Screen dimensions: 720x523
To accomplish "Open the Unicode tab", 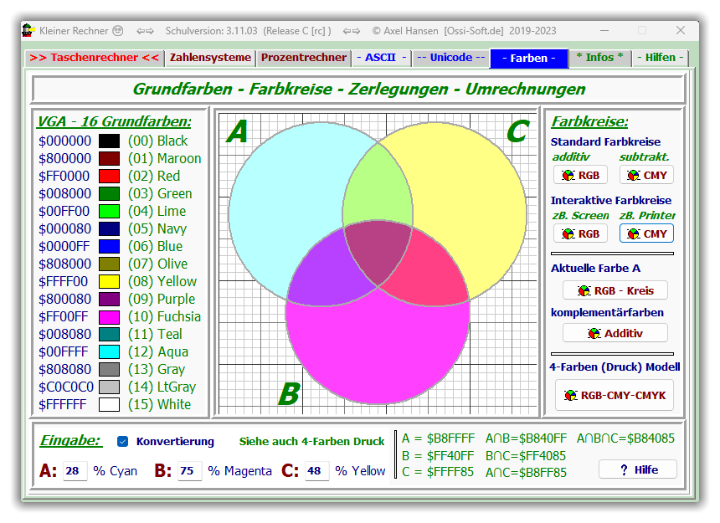I will click(450, 58).
